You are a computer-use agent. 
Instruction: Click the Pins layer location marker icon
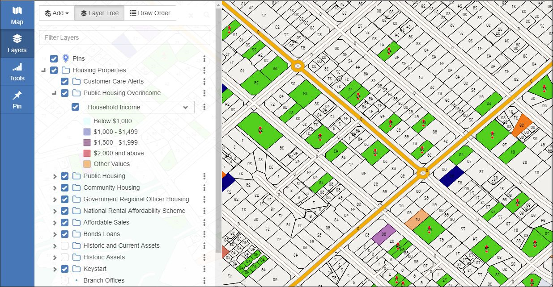66,58
